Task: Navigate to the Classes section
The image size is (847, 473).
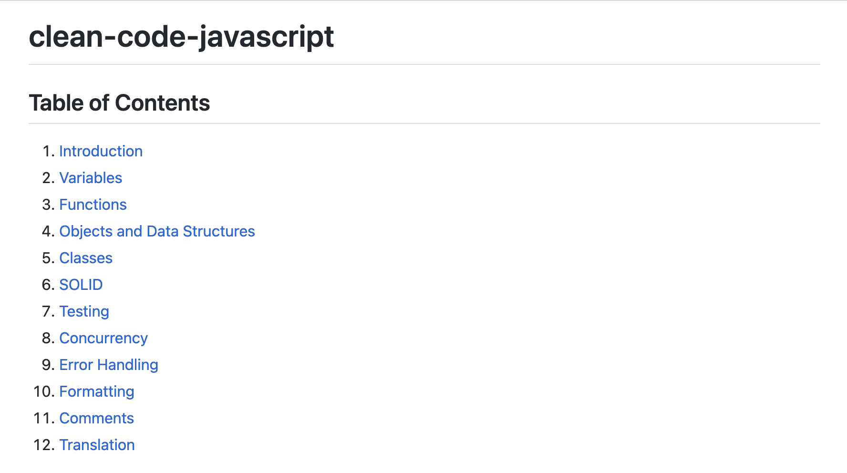Action: [x=86, y=258]
